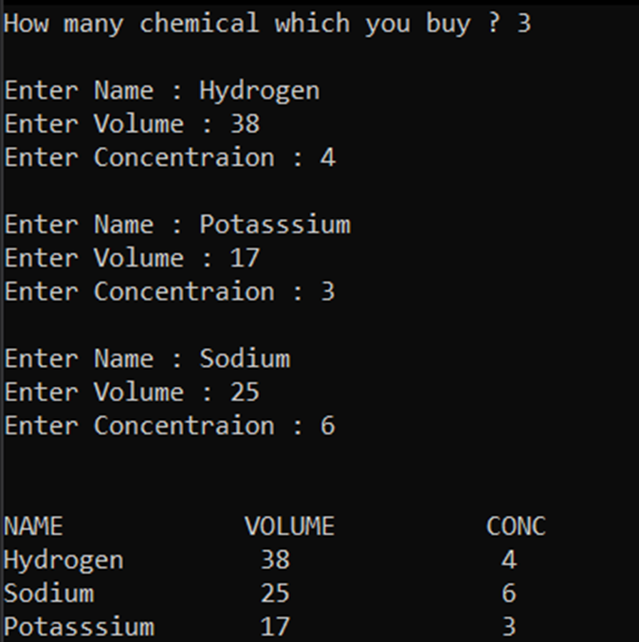Screen dimensions: 639x642
Task: Click the CONC column header
Action: pyautogui.click(x=516, y=526)
